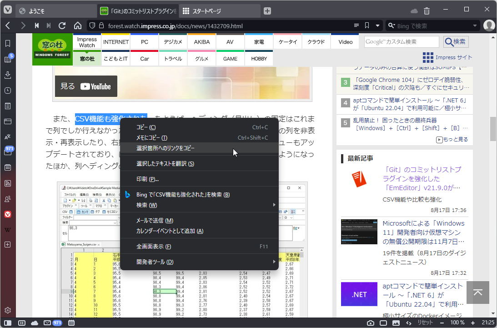This screenshot has height=328, width=497.
Task: Open the Translate panel in the sidebar
Action: pos(7,137)
